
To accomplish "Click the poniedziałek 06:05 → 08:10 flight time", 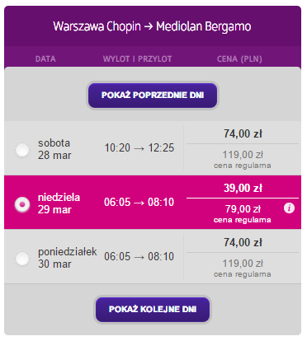I will click(139, 257).
